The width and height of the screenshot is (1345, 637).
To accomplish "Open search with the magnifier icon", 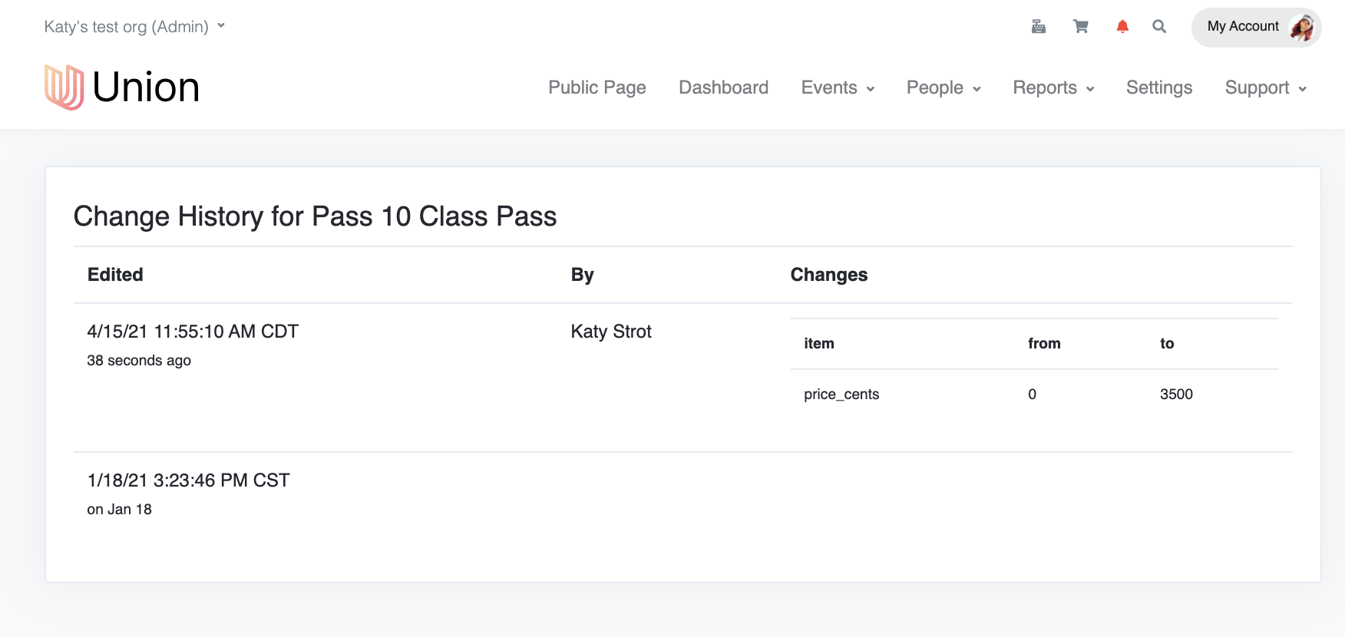I will (1159, 27).
